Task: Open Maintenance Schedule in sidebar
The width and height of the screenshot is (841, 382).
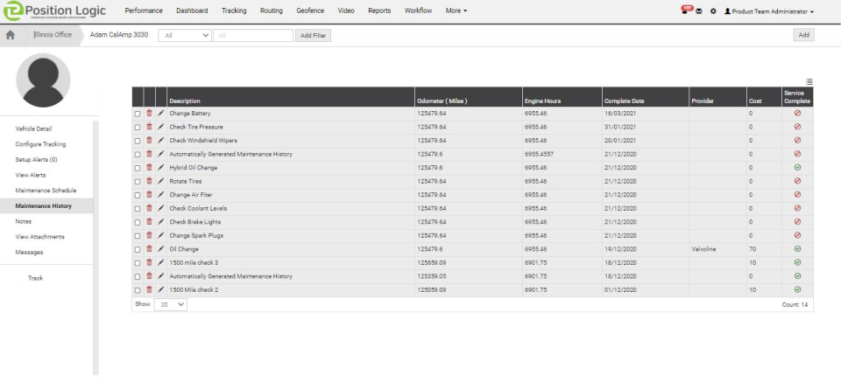Action: [46, 191]
